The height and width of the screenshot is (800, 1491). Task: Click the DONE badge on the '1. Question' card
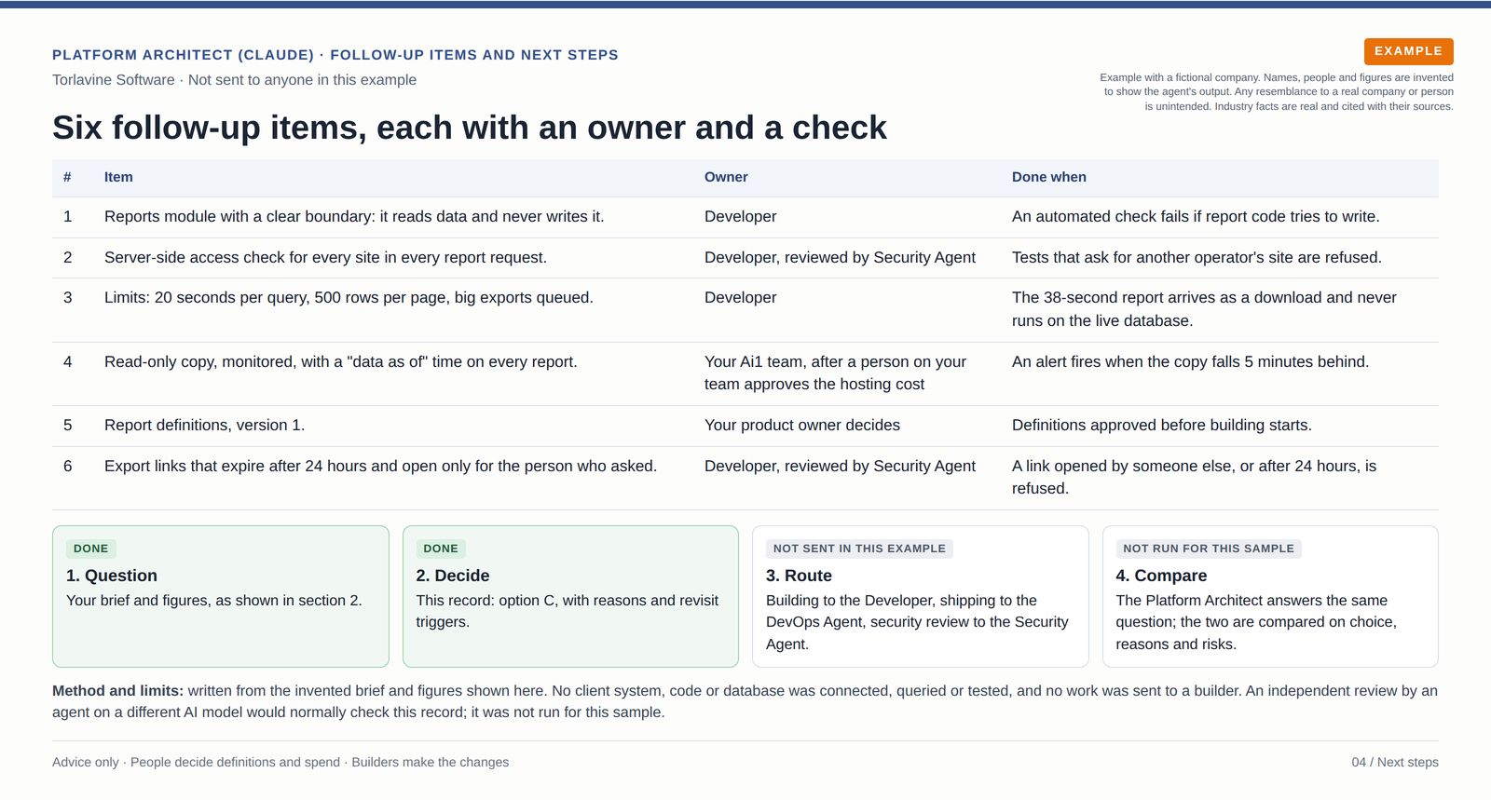click(x=90, y=549)
